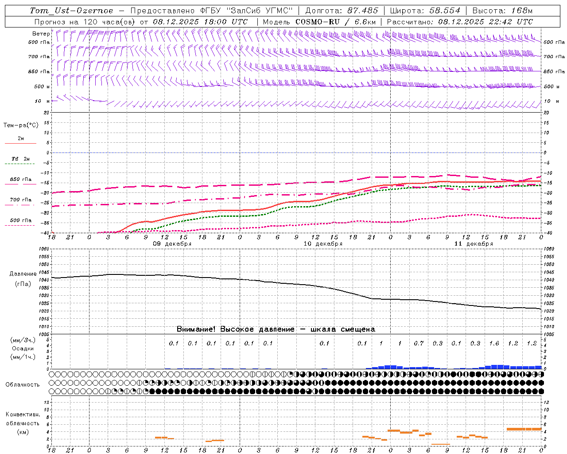
Task: Click the 'Тем-ра(°C)' temperature label
Action: (x=21, y=125)
